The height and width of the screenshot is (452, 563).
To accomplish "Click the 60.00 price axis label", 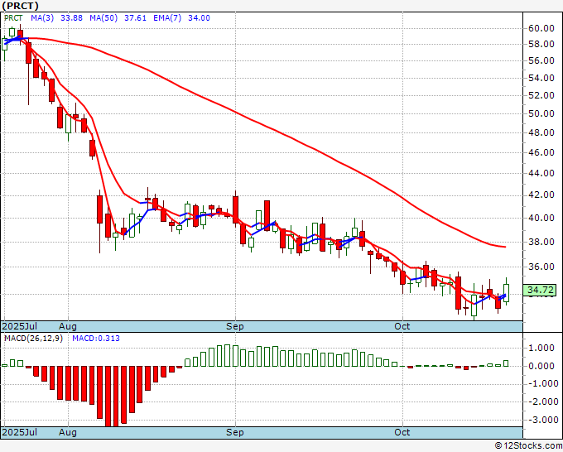I will point(541,28).
